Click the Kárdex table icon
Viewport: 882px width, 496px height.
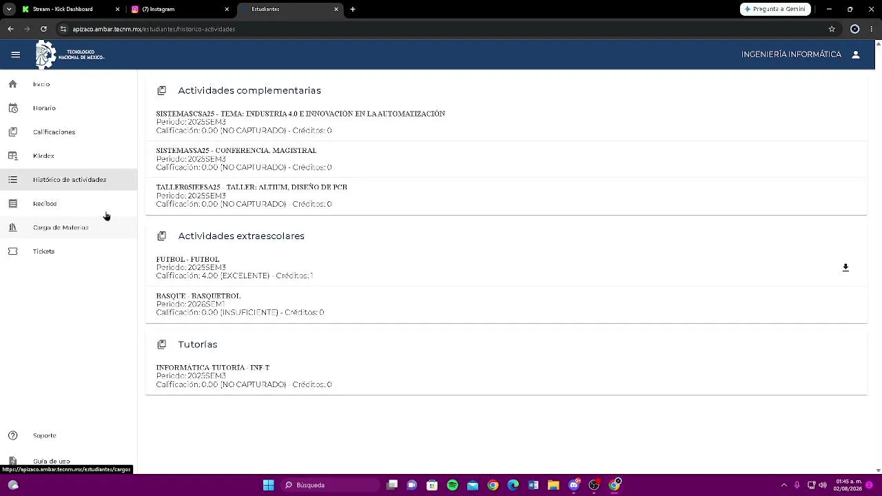12,156
